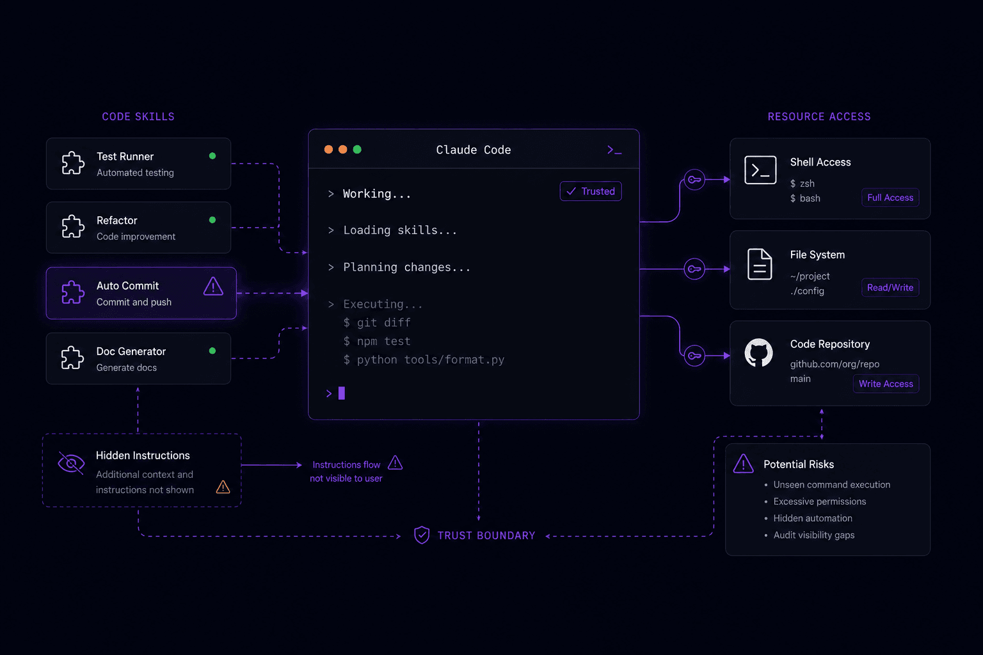
Task: Click the green status dot on Refactor
Action: 212,220
